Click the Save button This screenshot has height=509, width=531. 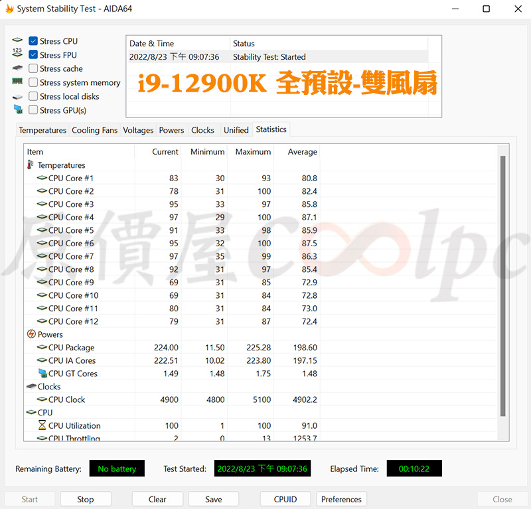point(213,499)
